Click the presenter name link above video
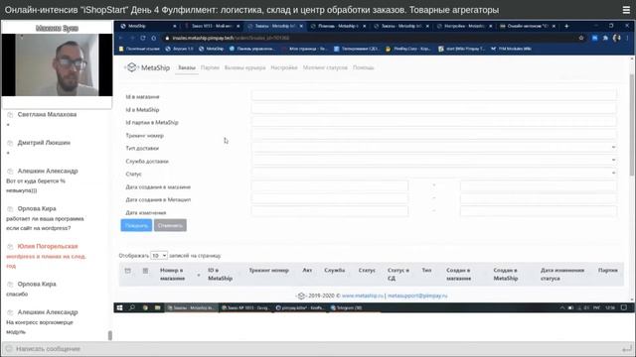The height and width of the screenshot is (357, 636). (x=57, y=28)
